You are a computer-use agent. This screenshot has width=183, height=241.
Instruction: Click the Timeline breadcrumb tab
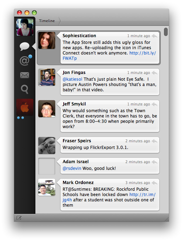pos(47,21)
